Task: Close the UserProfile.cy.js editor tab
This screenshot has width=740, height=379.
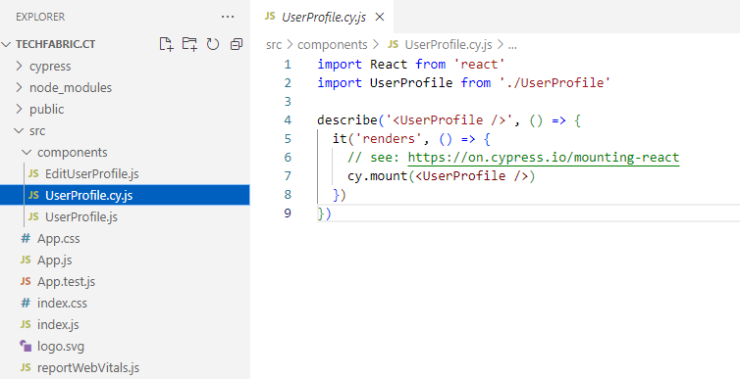Action: point(380,17)
